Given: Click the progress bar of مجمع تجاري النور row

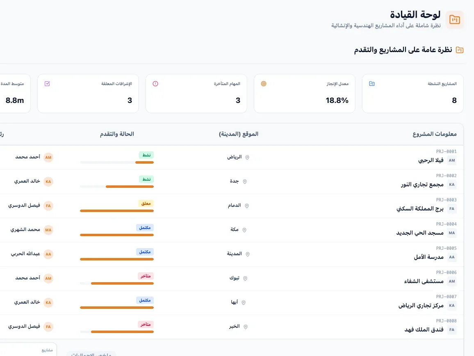Looking at the screenshot, I should tap(117, 187).
